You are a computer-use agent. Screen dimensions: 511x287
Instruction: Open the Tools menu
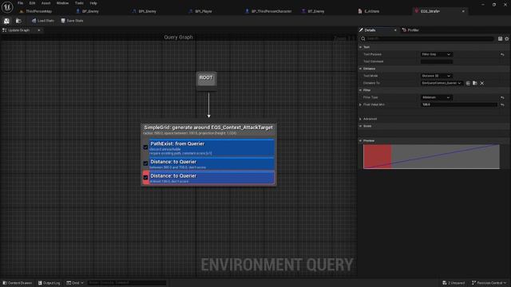pyautogui.click(x=79, y=3)
